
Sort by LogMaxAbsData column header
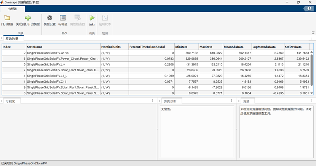(x=268, y=47)
